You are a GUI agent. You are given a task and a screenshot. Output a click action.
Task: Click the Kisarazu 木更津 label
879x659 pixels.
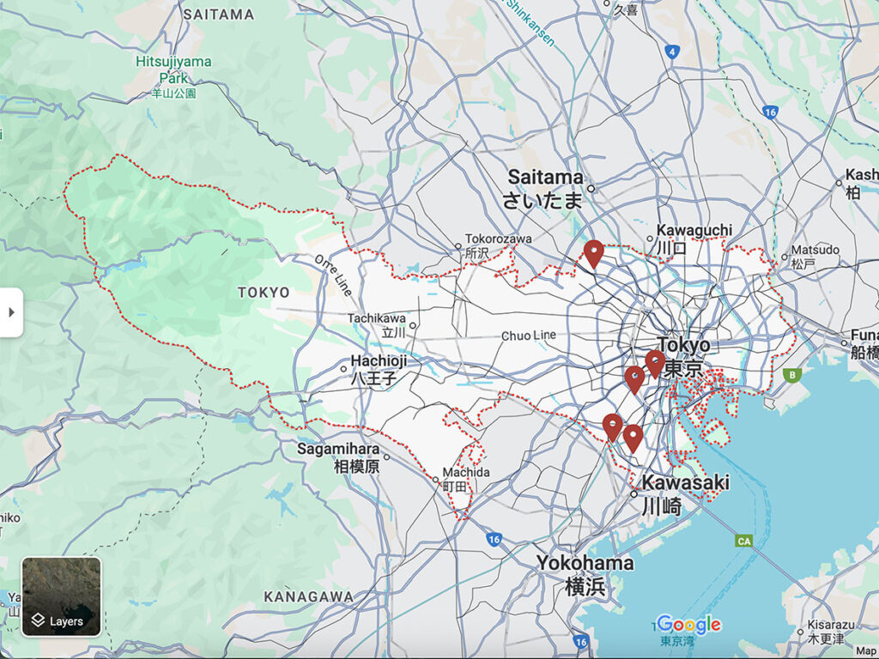[x=831, y=632]
